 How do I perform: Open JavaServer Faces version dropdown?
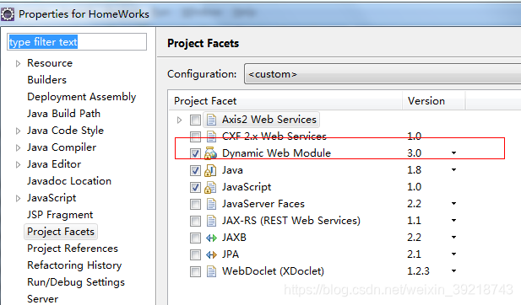coord(454,204)
